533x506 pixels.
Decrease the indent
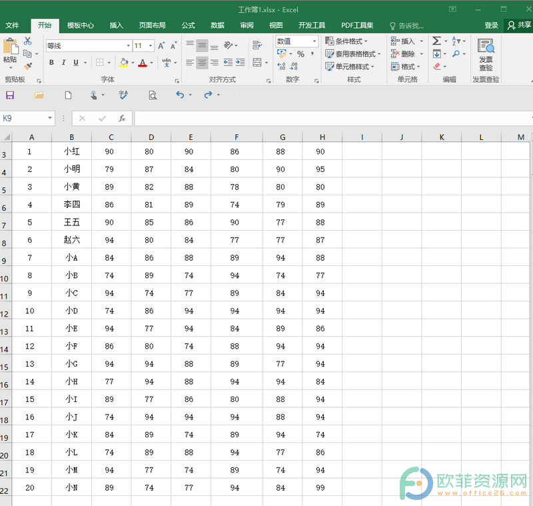[x=228, y=63]
